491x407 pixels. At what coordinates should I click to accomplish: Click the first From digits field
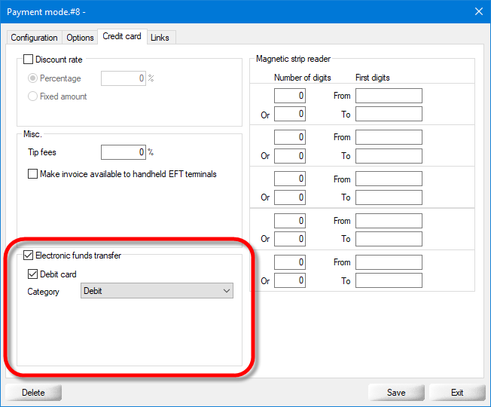point(389,96)
